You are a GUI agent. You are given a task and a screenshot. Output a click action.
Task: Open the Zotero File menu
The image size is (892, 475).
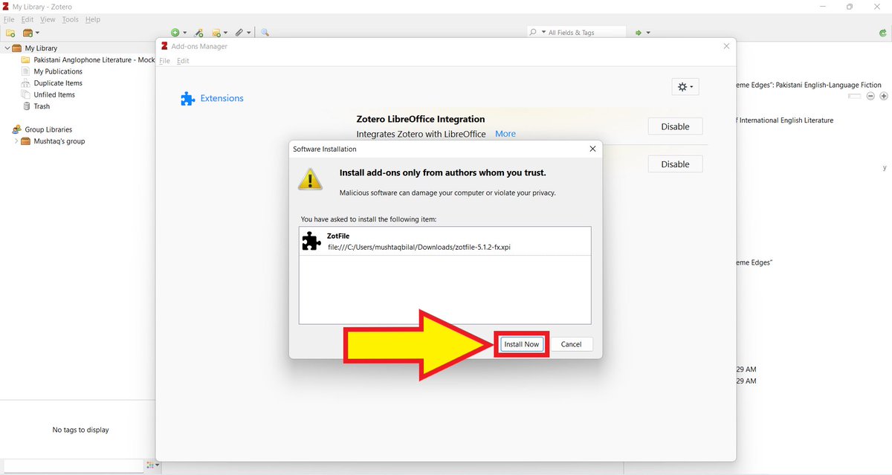pos(10,19)
